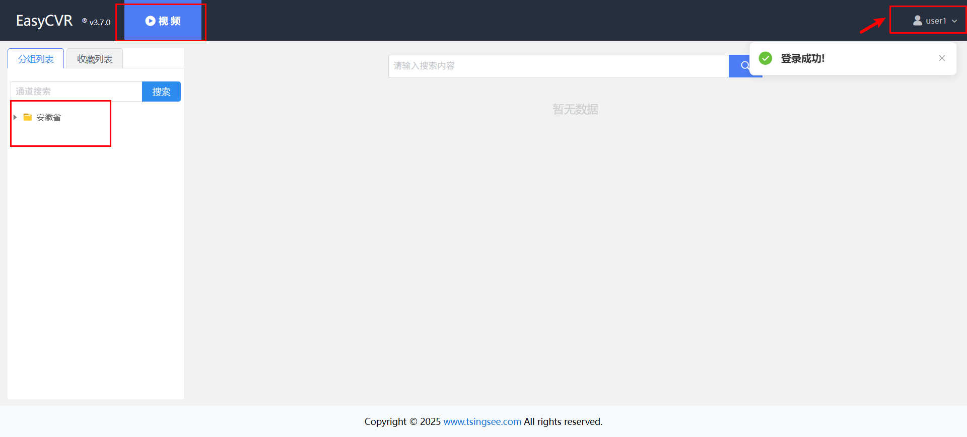Screen dimensions: 967x437
Task: Click the EasyCVR logo text
Action: [44, 21]
